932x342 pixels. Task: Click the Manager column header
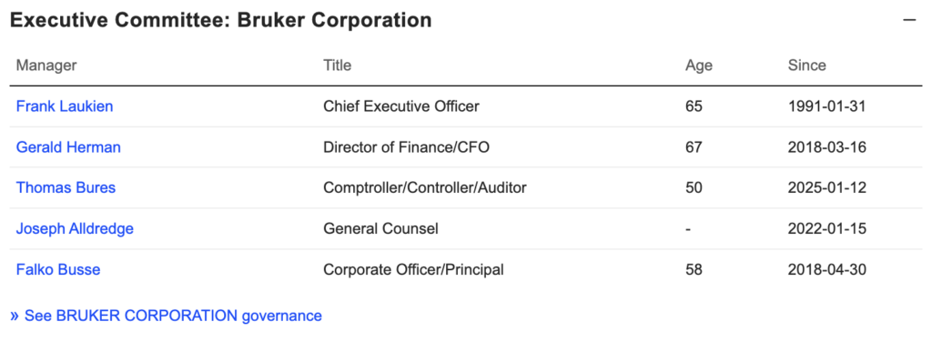coord(46,65)
